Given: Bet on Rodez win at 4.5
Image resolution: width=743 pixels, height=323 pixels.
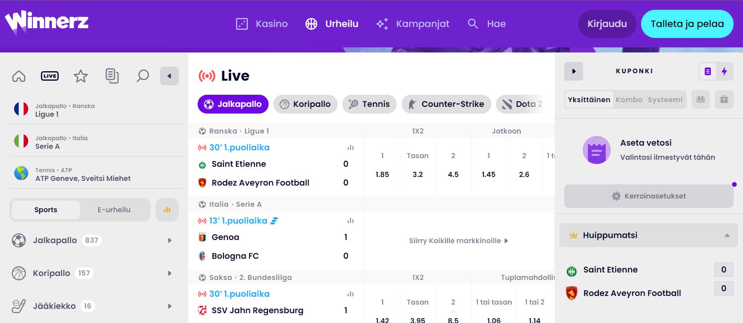Looking at the screenshot, I should point(453,167).
